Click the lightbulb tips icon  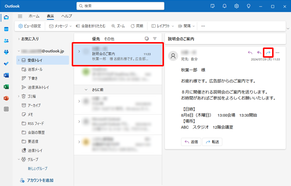248,6
